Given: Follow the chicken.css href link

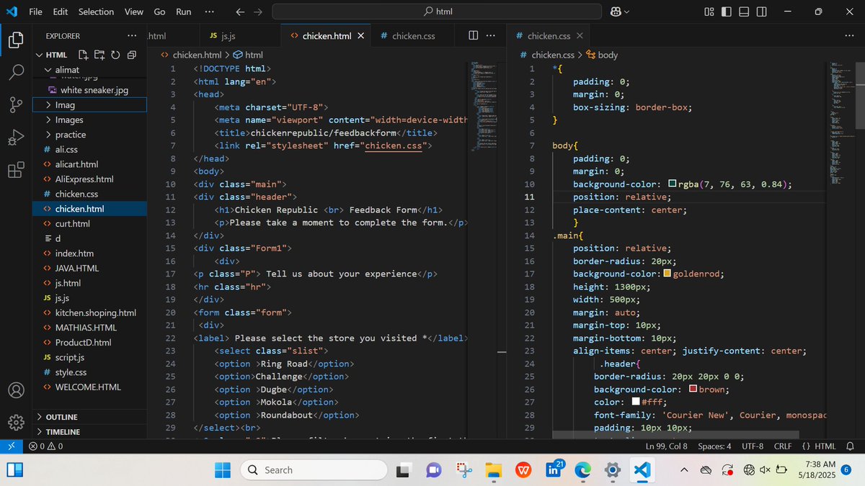Looking at the screenshot, I should coord(394,145).
